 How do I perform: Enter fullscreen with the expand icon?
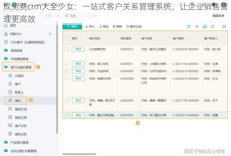(x=224, y=27)
